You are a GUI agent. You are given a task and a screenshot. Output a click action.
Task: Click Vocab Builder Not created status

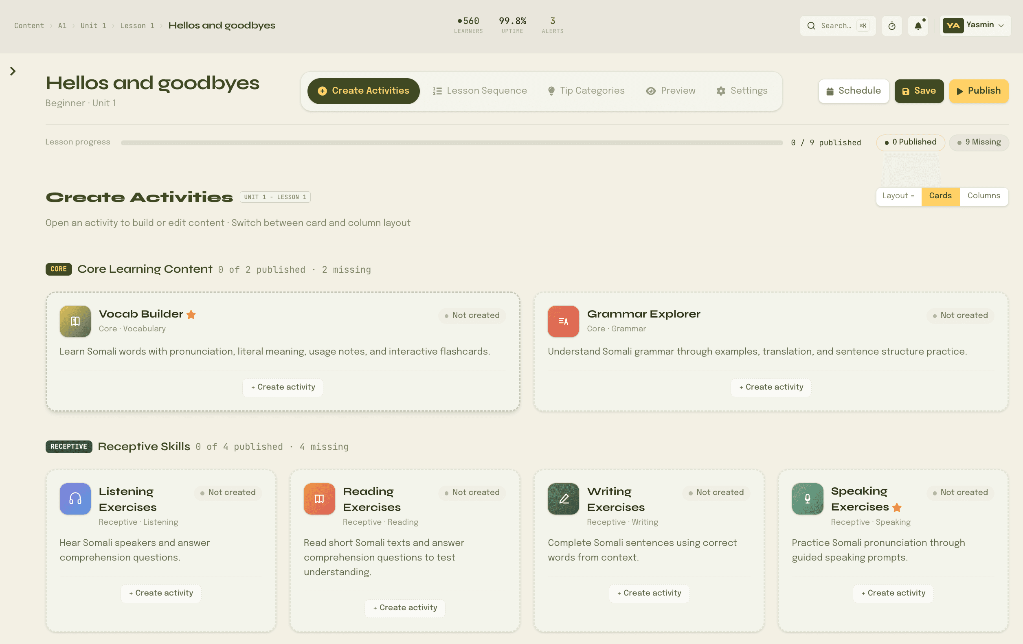472,315
